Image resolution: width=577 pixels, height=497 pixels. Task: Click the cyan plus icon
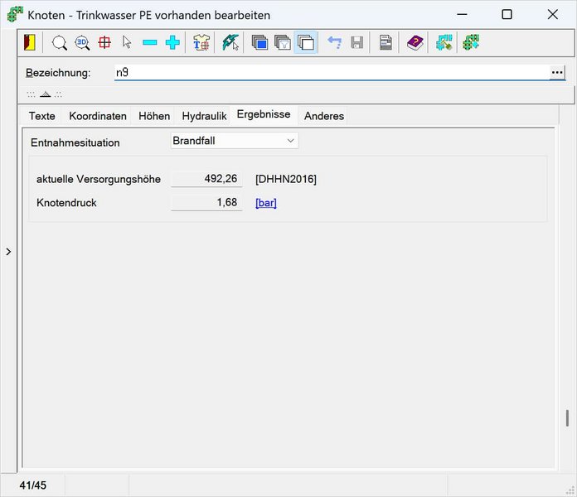click(x=172, y=42)
